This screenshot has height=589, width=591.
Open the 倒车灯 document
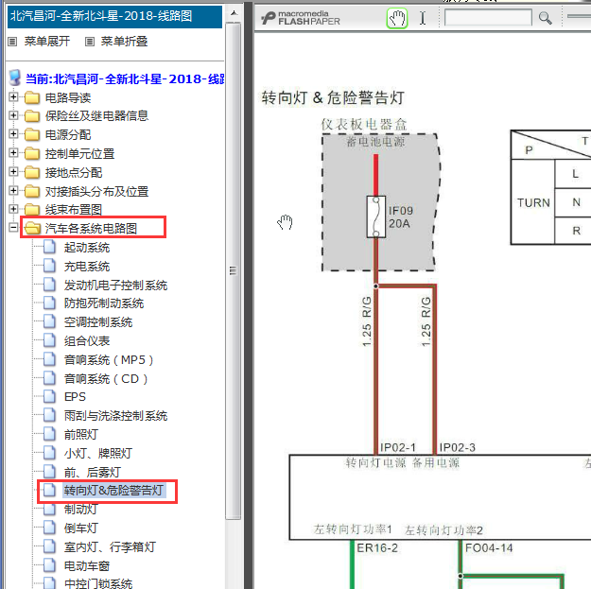[x=80, y=528]
